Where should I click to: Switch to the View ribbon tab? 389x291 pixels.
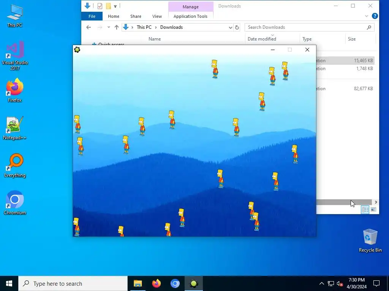pos(157,16)
